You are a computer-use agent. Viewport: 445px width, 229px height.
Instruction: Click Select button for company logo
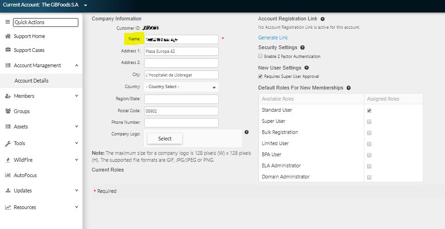point(165,139)
